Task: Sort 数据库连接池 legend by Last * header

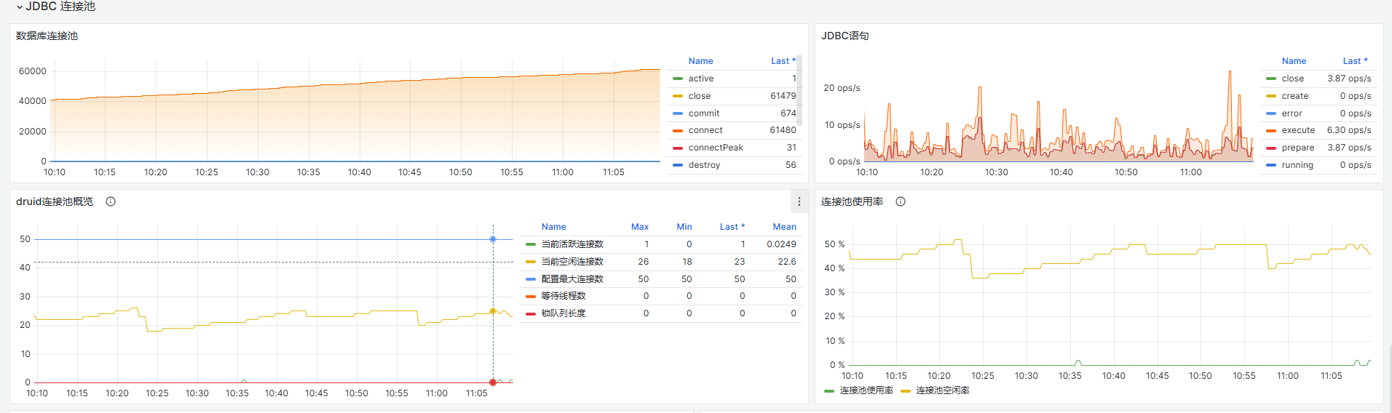Action: coord(783,61)
